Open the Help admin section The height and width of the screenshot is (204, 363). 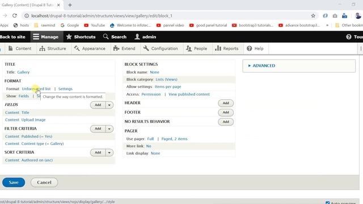point(255,48)
